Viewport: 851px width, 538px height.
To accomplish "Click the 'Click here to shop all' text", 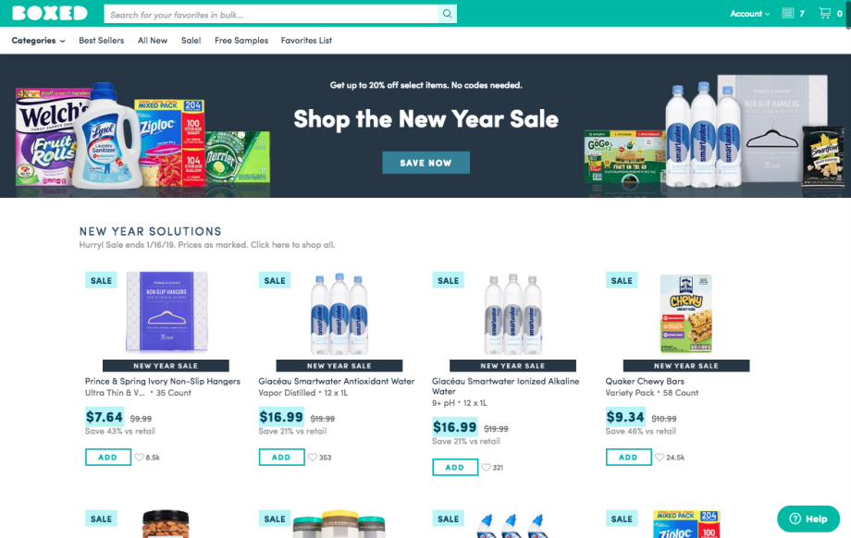I will tap(292, 245).
